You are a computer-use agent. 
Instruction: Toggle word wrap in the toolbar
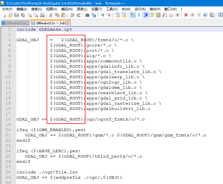click(133, 15)
